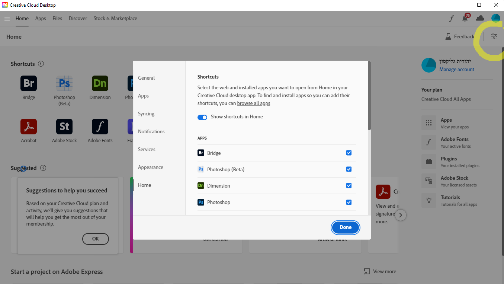Uncheck the Photoshop (Beta) shortcut checkbox

349,169
